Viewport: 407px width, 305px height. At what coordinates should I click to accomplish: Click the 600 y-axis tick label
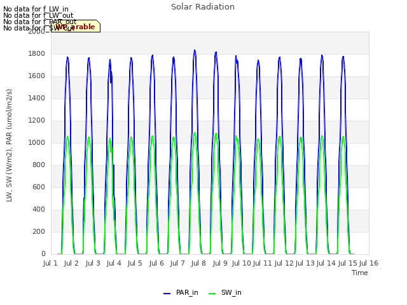tap(39, 187)
